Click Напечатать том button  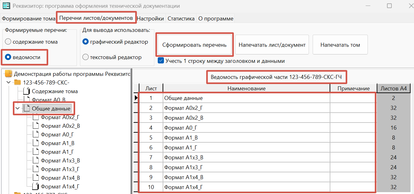point(340,45)
